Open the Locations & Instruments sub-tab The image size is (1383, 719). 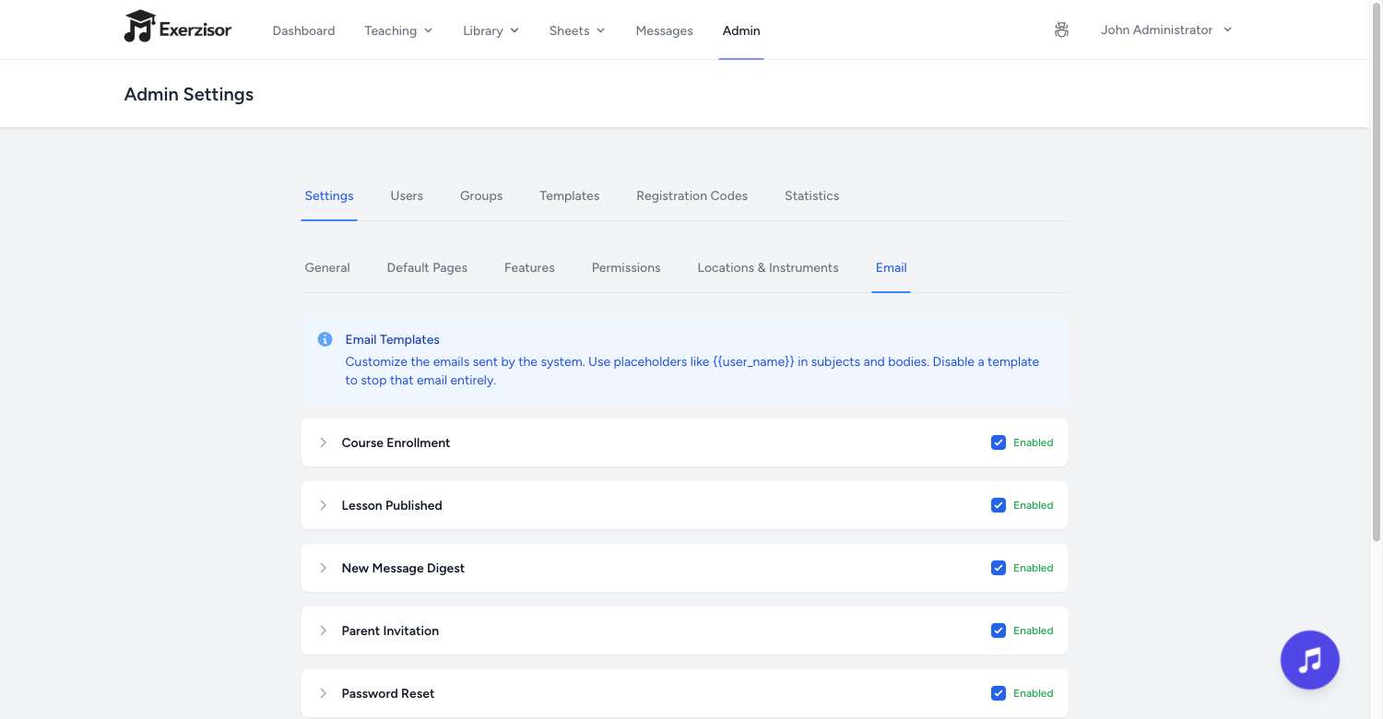tap(768, 267)
